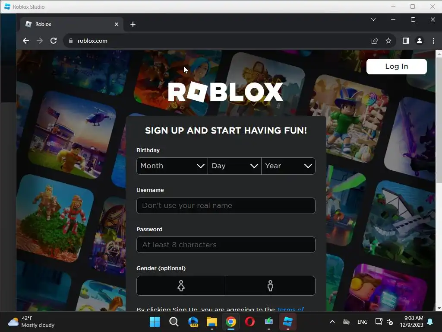Image resolution: width=442 pixels, height=332 pixels.
Task: Share this page using the share icon
Action: (x=375, y=41)
